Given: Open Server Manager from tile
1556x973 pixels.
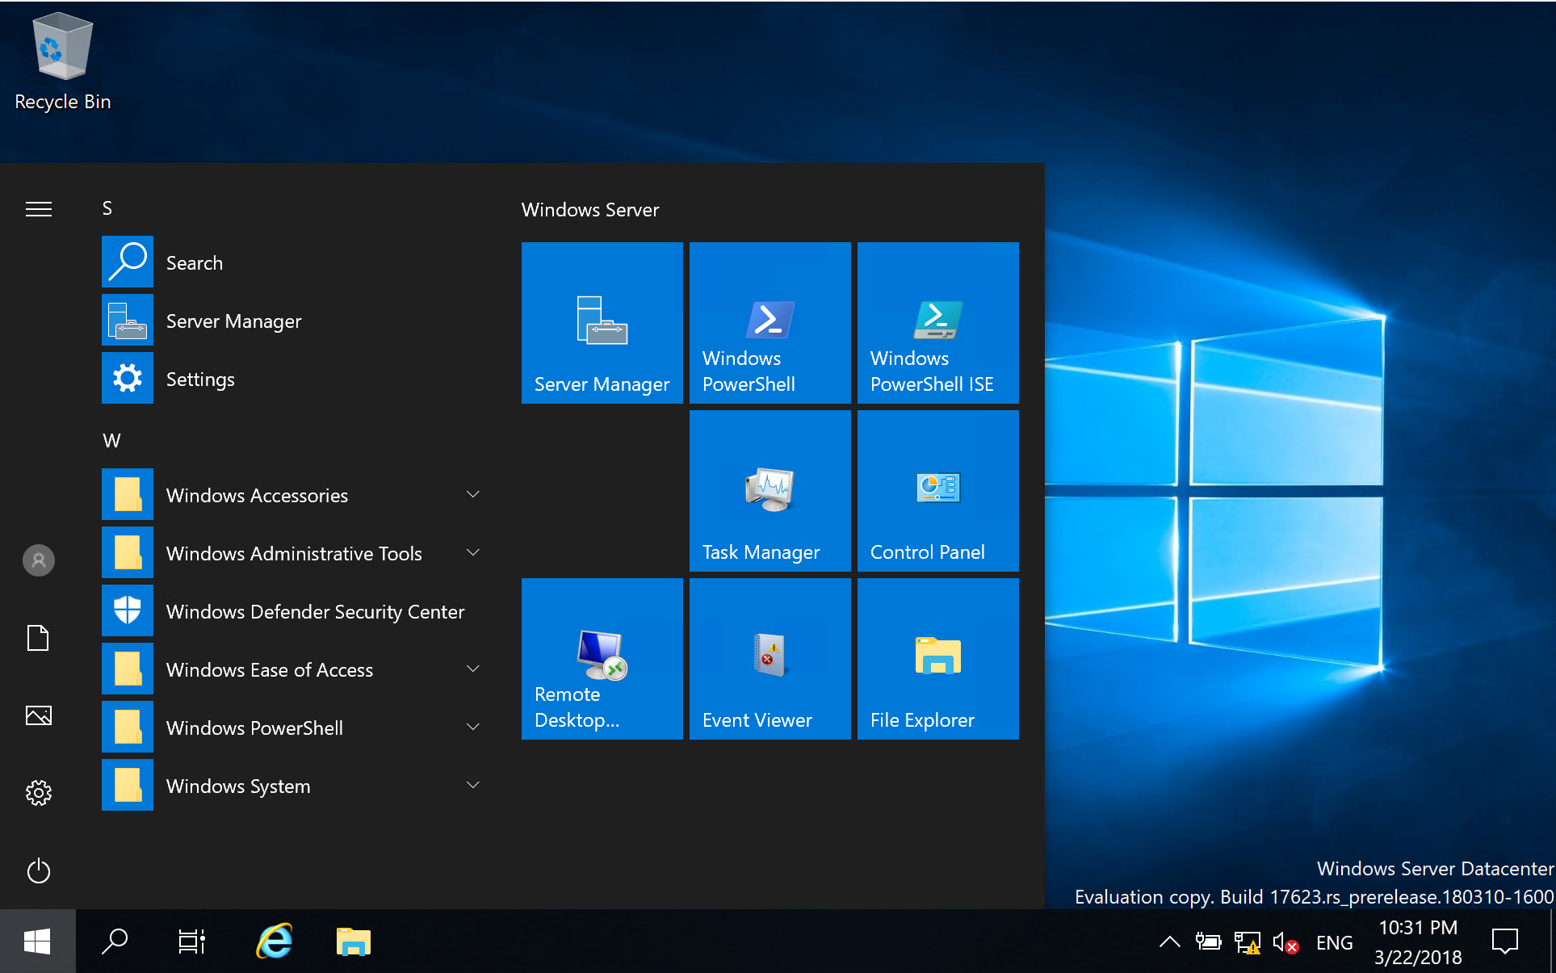Looking at the screenshot, I should (x=602, y=320).
